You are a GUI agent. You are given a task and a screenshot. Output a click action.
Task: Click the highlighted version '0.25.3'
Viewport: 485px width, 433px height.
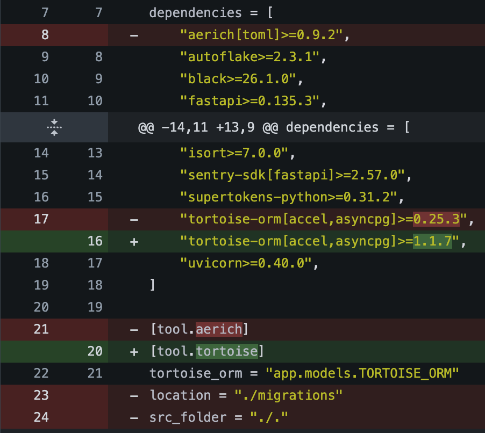coord(437,219)
